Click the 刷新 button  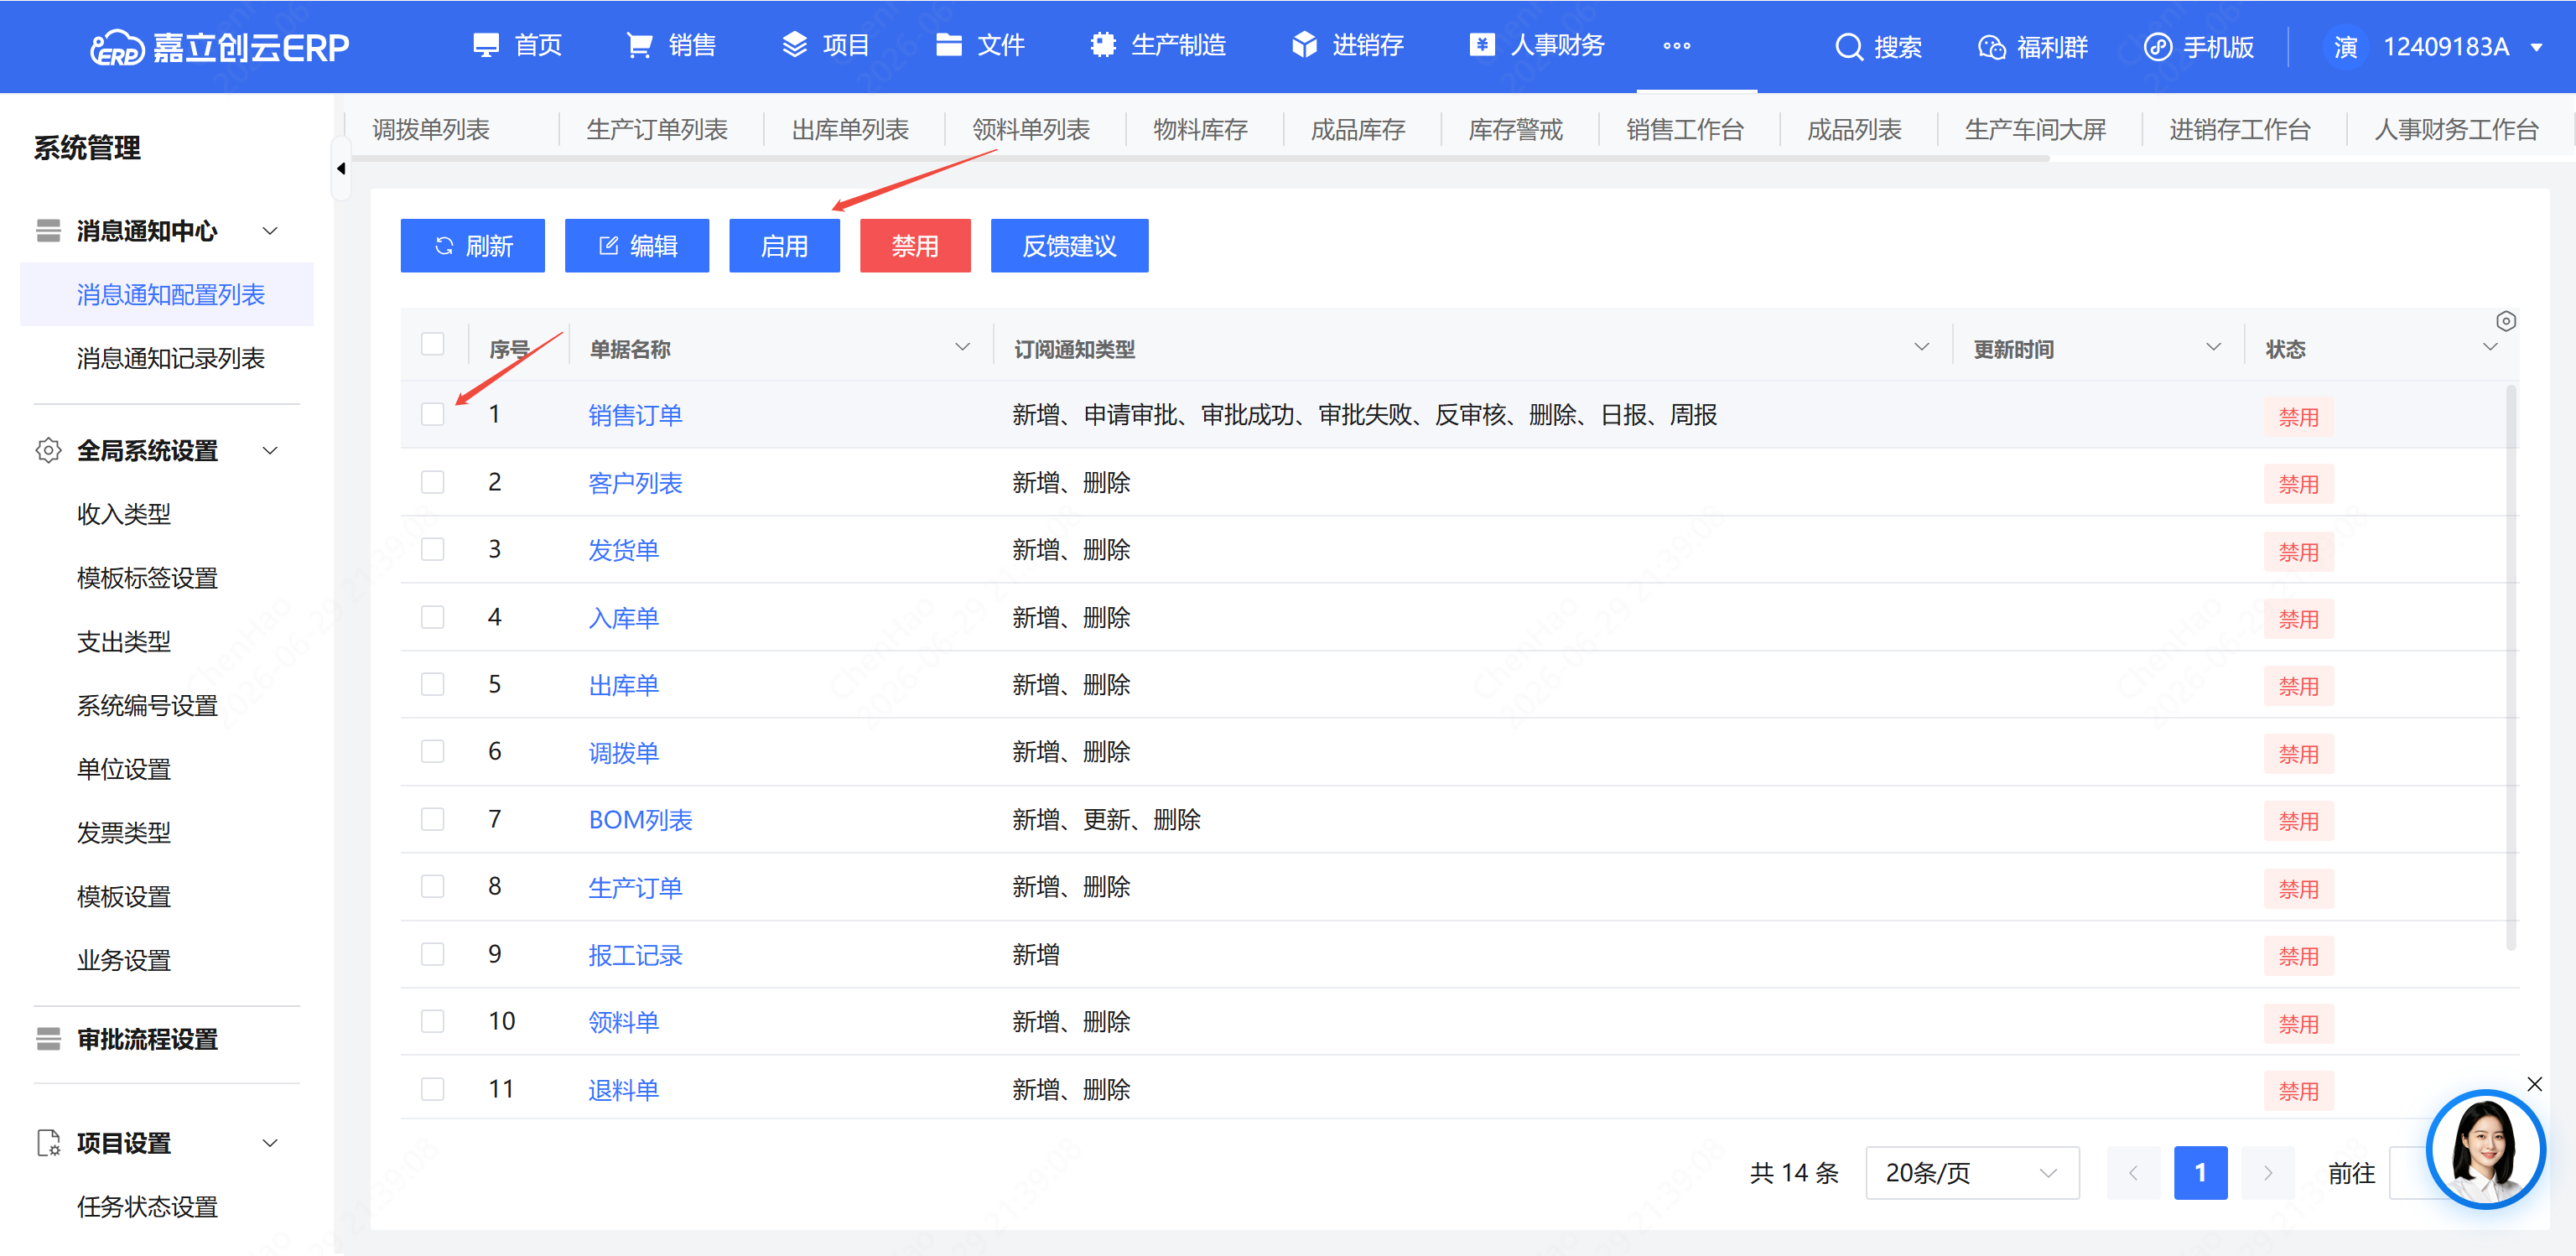tap(473, 246)
